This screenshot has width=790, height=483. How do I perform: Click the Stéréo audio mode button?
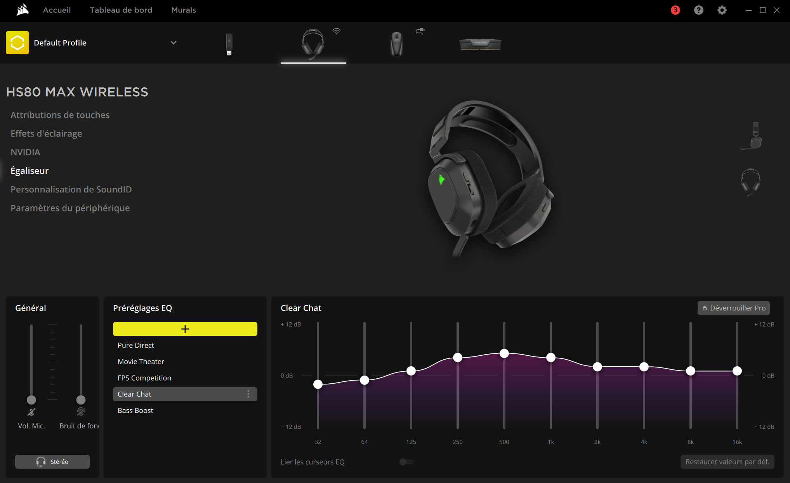(52, 462)
